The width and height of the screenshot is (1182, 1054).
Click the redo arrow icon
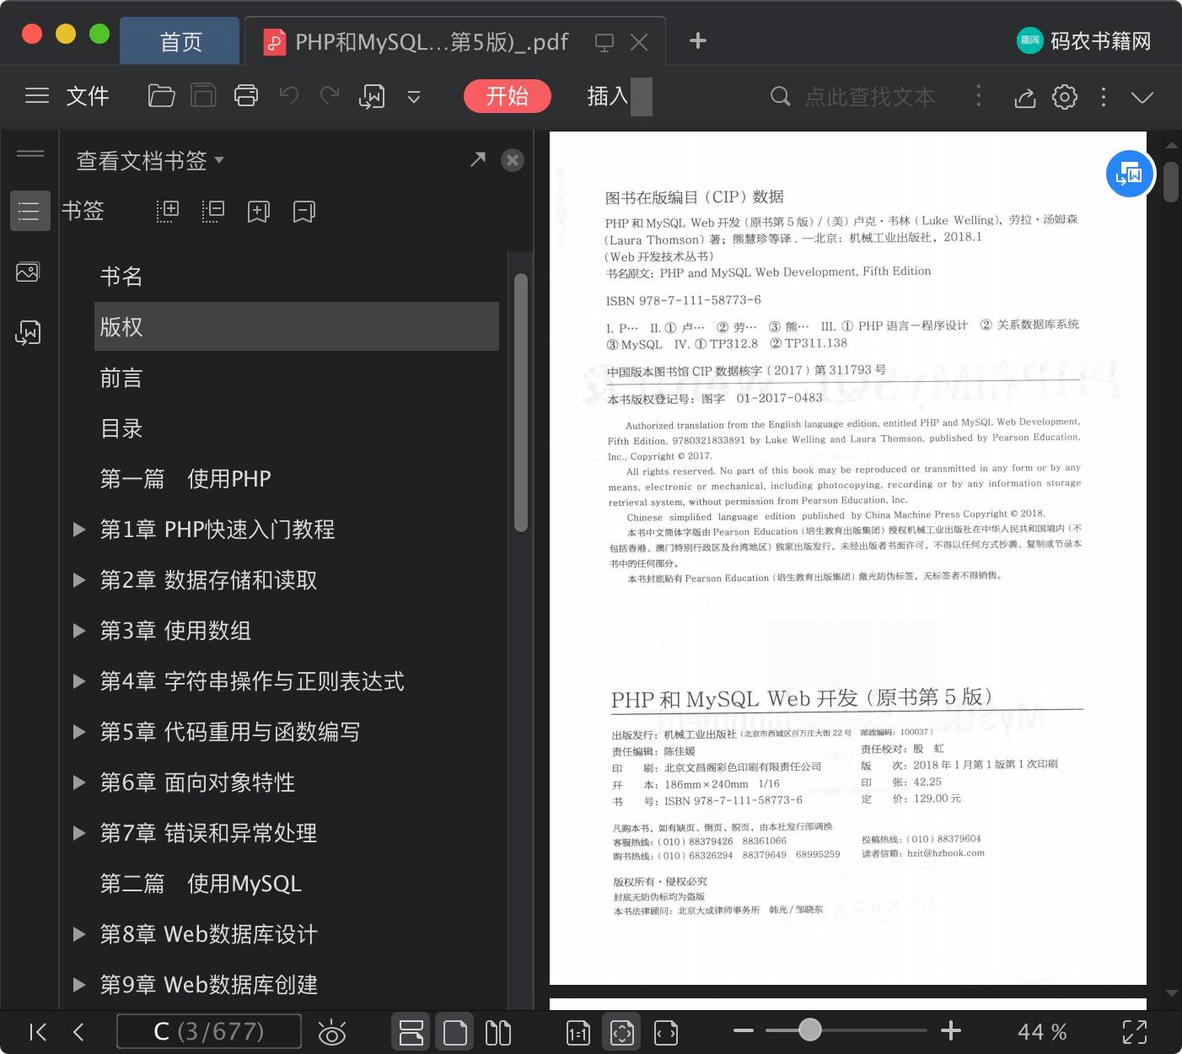330,95
